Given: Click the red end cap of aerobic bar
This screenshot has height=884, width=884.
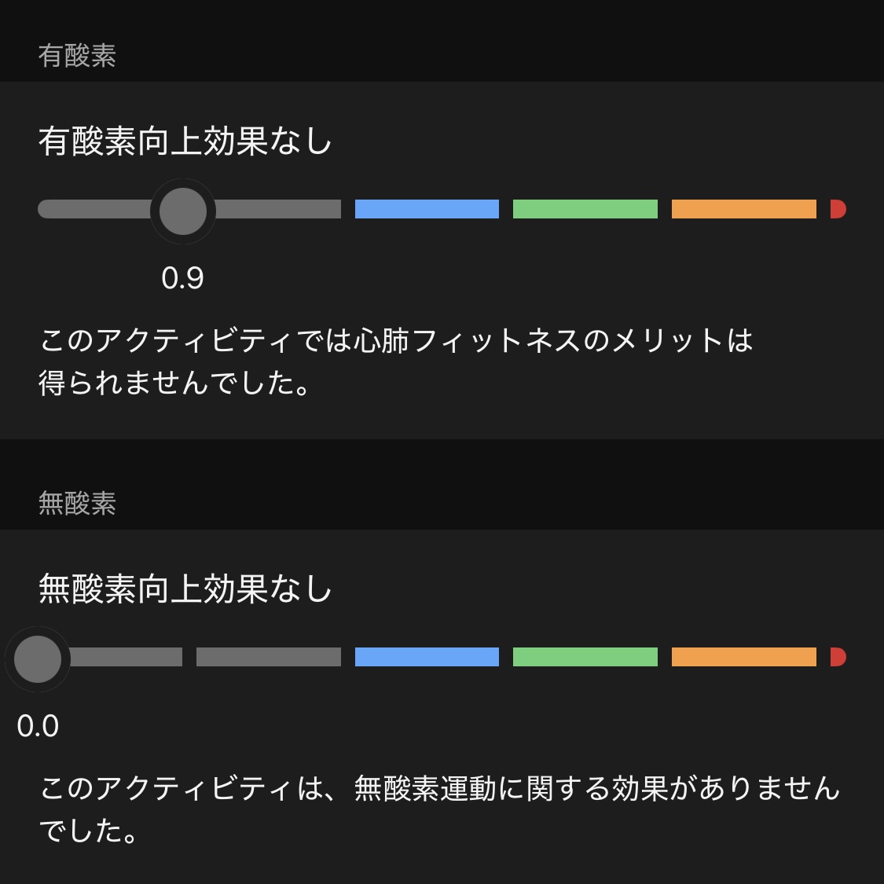Looking at the screenshot, I should [x=838, y=208].
